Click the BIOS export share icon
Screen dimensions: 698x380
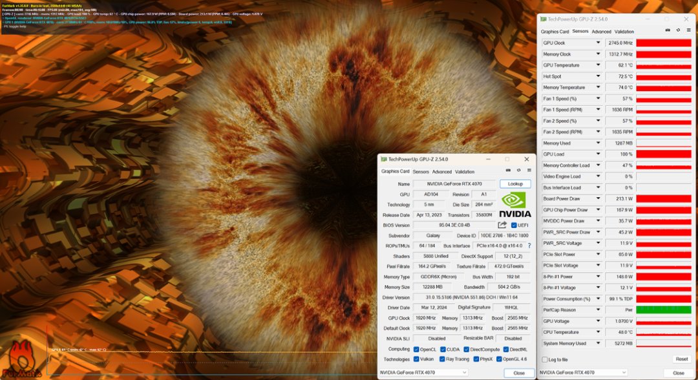pos(502,225)
